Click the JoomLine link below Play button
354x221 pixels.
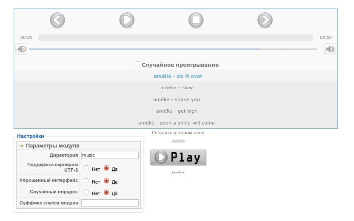click(178, 173)
